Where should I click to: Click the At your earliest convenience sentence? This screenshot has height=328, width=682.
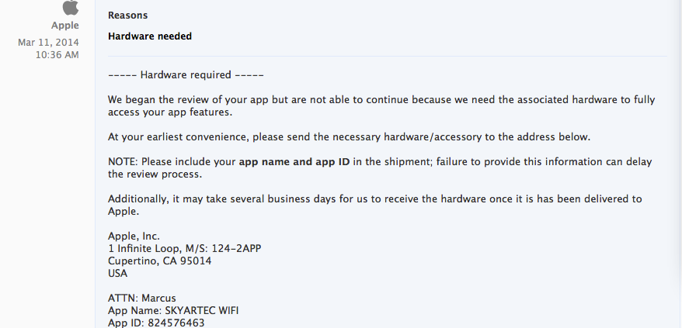point(350,136)
